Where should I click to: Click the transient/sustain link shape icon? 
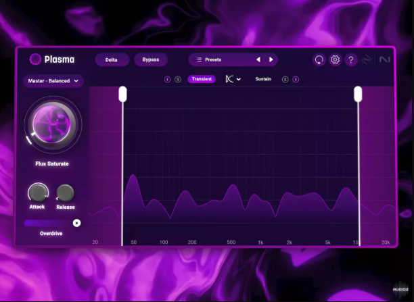coord(229,79)
